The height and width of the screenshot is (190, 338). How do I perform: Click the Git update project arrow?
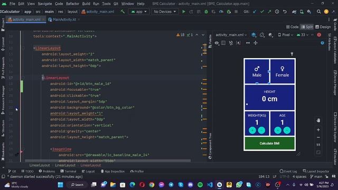[255, 12]
